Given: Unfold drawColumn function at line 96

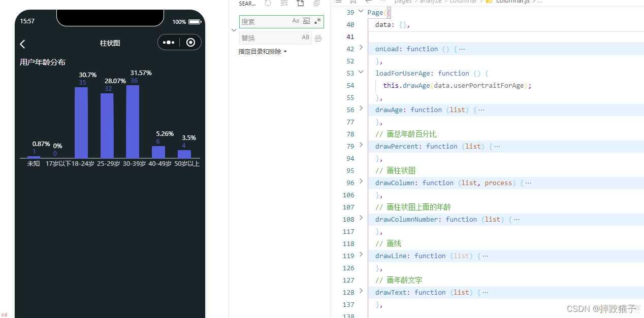Looking at the screenshot, I should click(x=361, y=182).
